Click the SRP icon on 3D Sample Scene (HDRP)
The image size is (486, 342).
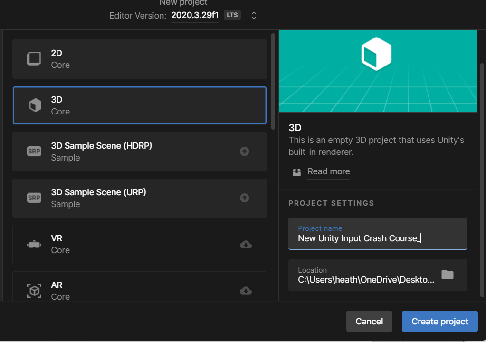coord(34,151)
